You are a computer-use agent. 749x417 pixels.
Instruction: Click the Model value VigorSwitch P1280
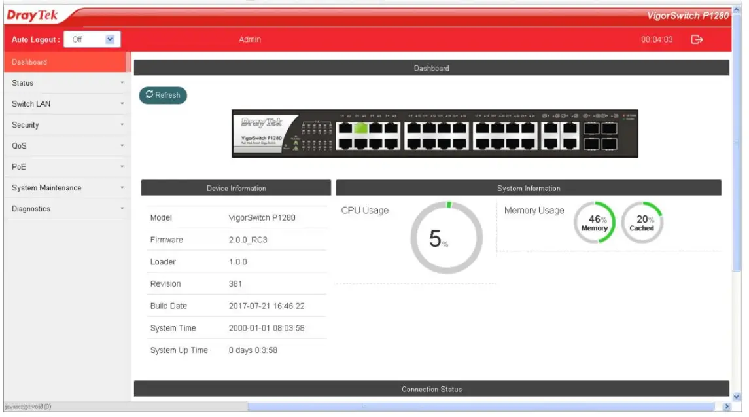tap(262, 217)
